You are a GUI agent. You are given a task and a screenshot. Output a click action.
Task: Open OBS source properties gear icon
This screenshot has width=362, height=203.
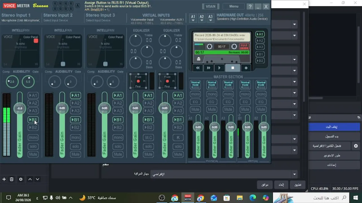[x=21, y=179]
